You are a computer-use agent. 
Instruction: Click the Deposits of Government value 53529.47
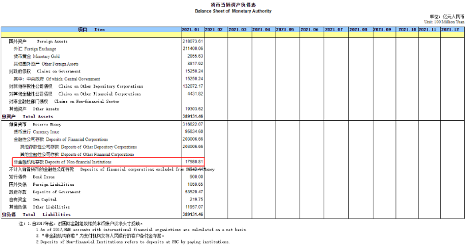194,192
